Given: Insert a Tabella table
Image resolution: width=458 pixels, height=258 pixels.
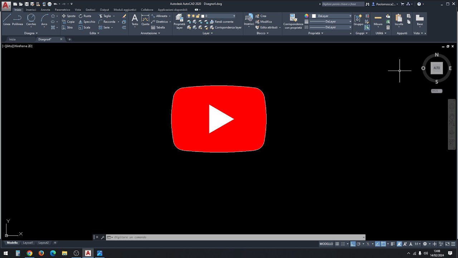Looking at the screenshot, I should click(158, 27).
